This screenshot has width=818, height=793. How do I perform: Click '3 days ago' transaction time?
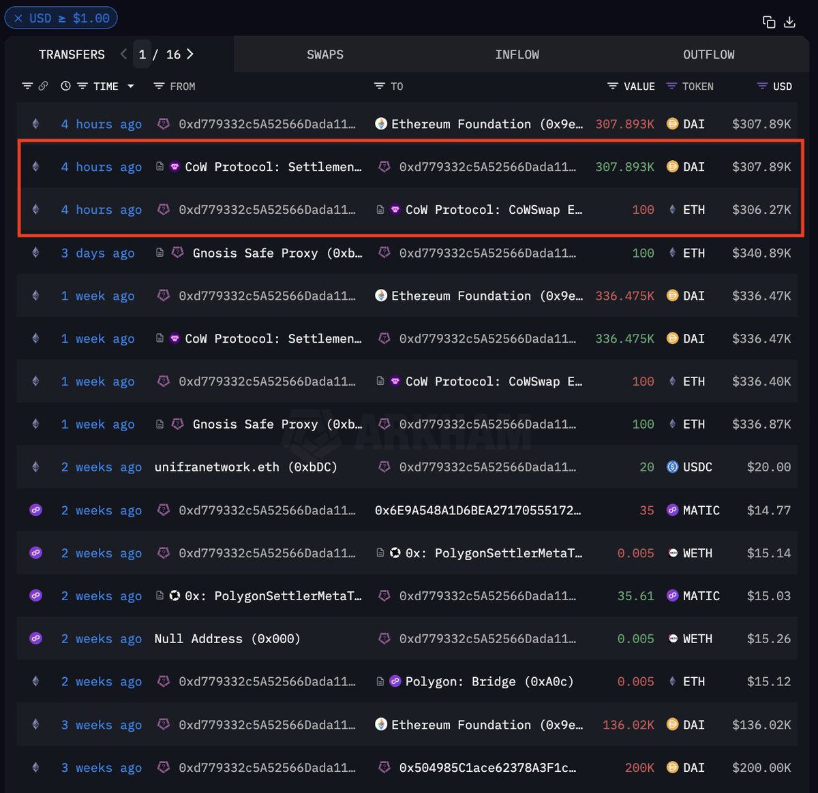click(x=97, y=253)
